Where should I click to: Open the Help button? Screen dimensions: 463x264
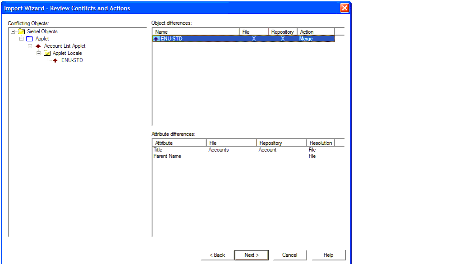(x=328, y=255)
